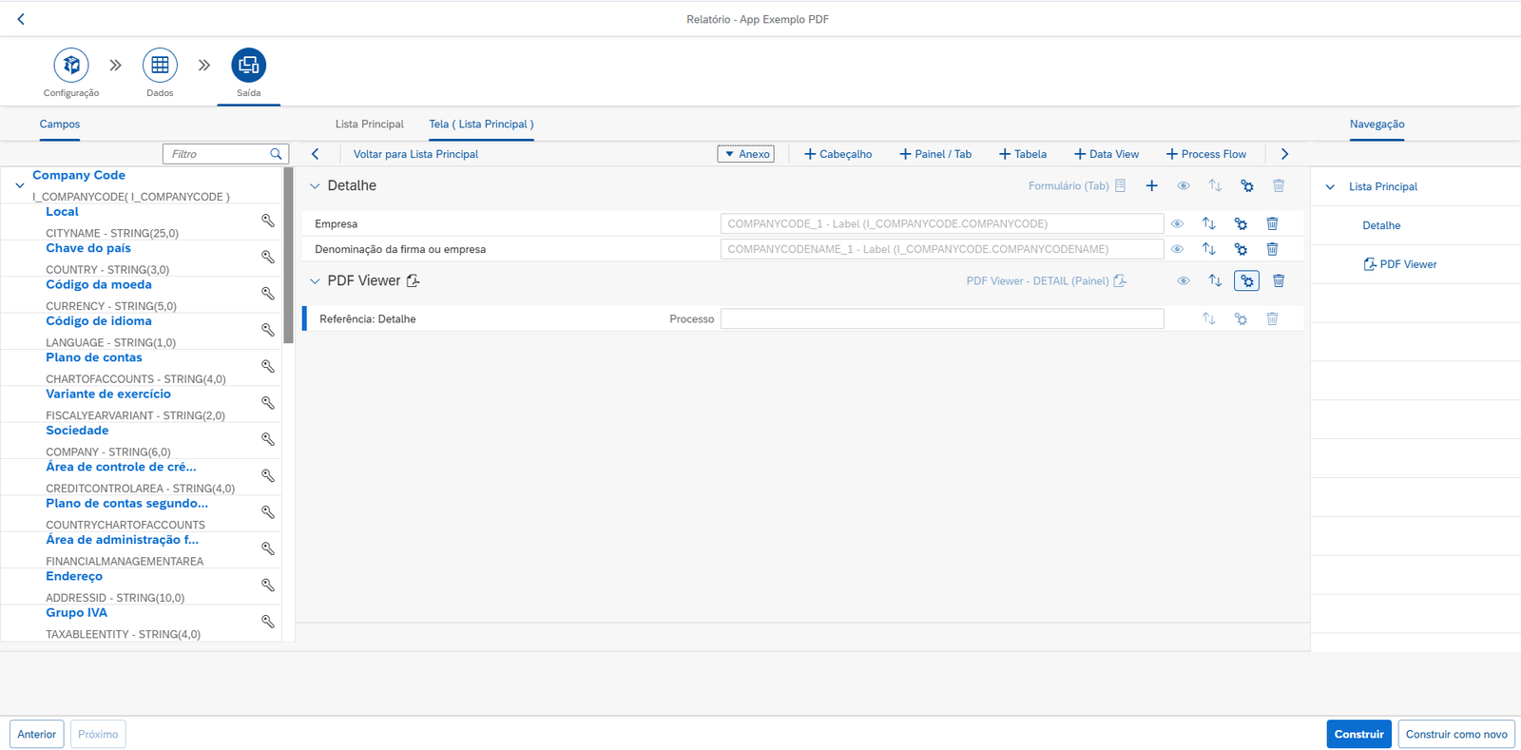Toggle visibility of PDF Viewer section

1184,281
